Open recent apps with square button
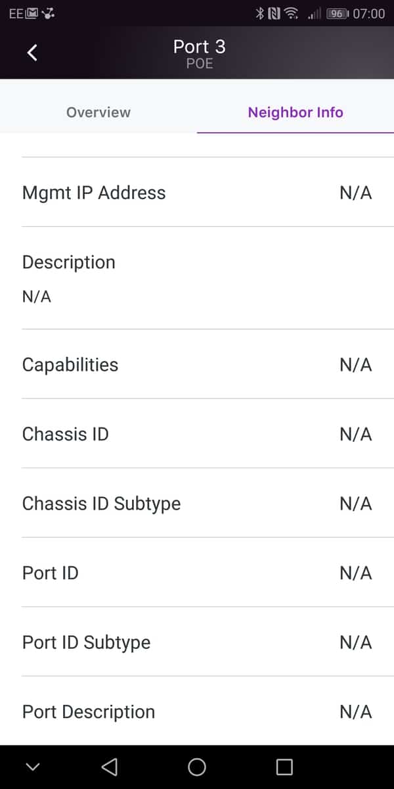The image size is (394, 789). [284, 767]
